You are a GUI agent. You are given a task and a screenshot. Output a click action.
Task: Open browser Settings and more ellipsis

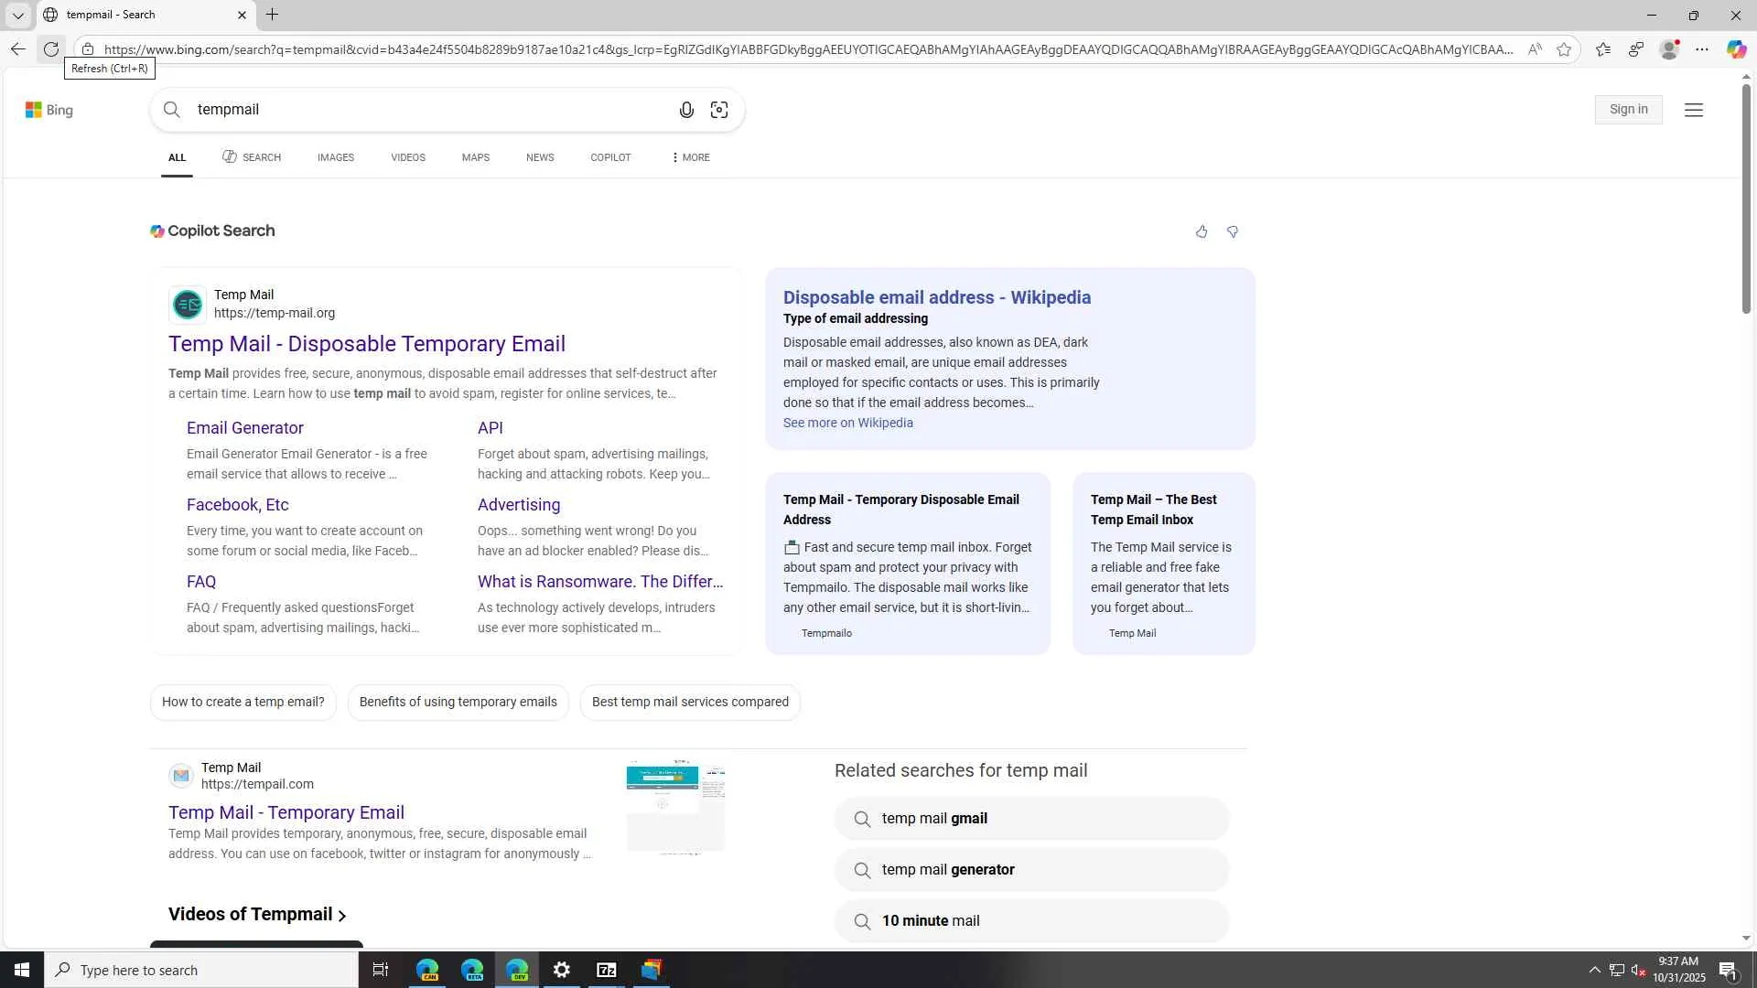[1702, 49]
